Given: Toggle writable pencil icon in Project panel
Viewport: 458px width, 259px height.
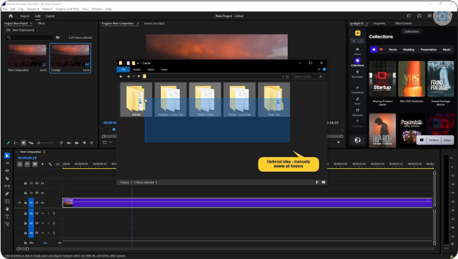Looking at the screenshot, I should pos(8,143).
